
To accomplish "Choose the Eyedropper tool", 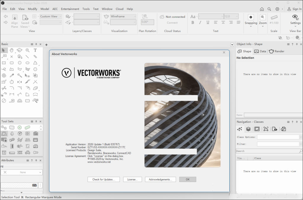I will [x=12, y=76].
